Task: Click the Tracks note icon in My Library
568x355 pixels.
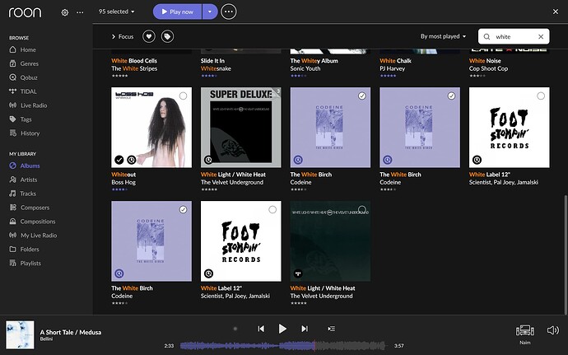Action: (12, 194)
